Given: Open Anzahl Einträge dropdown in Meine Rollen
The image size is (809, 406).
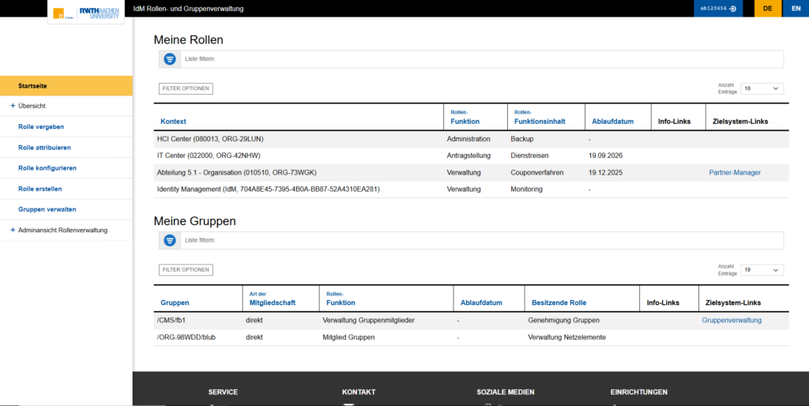Looking at the screenshot, I should [x=762, y=88].
